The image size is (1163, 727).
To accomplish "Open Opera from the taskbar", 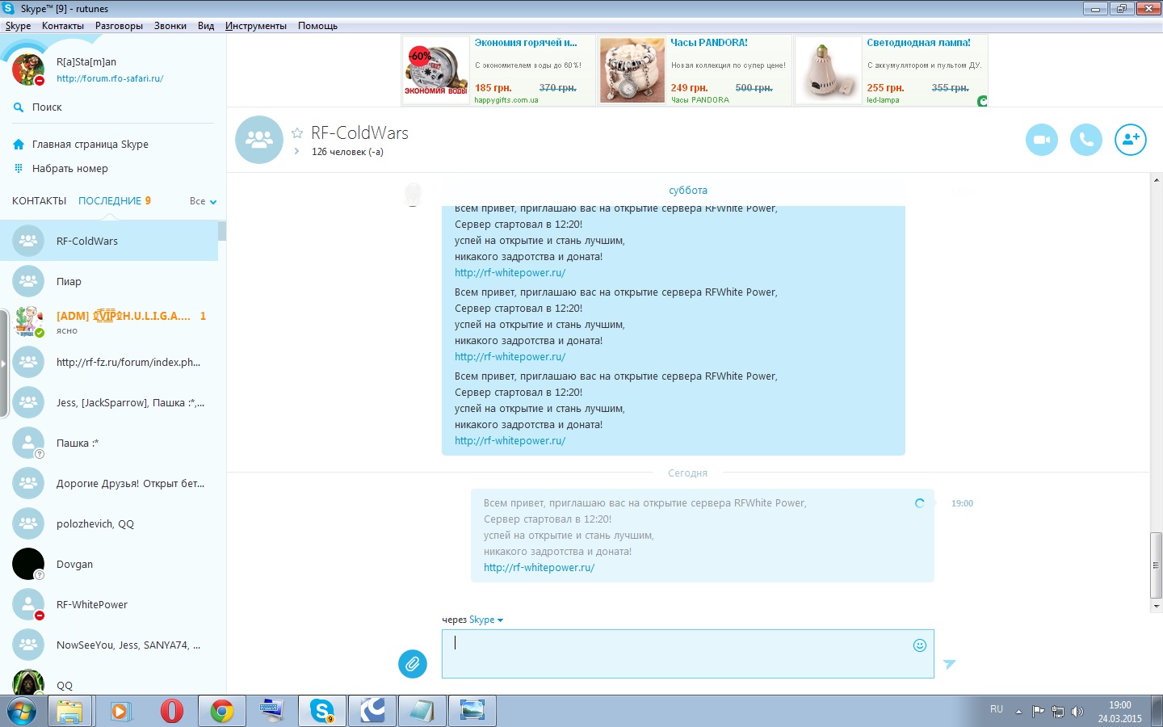I will (171, 712).
